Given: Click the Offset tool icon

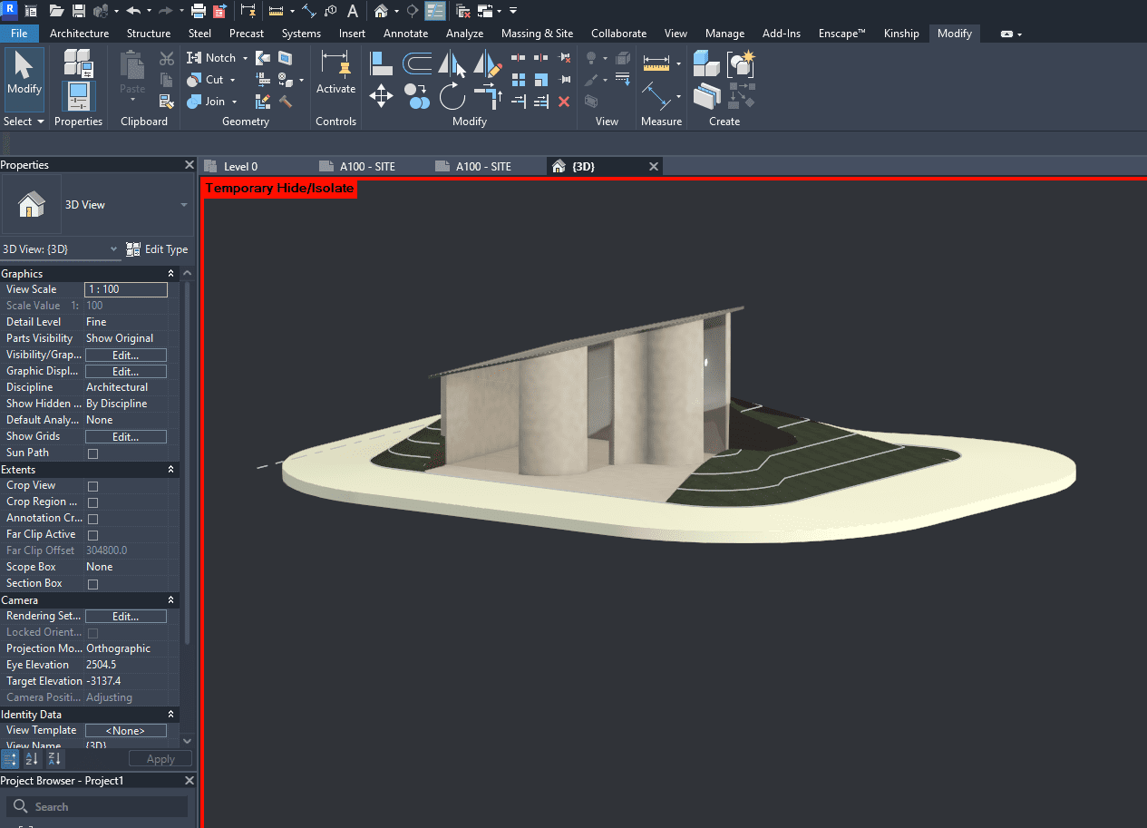Looking at the screenshot, I should coord(416,63).
